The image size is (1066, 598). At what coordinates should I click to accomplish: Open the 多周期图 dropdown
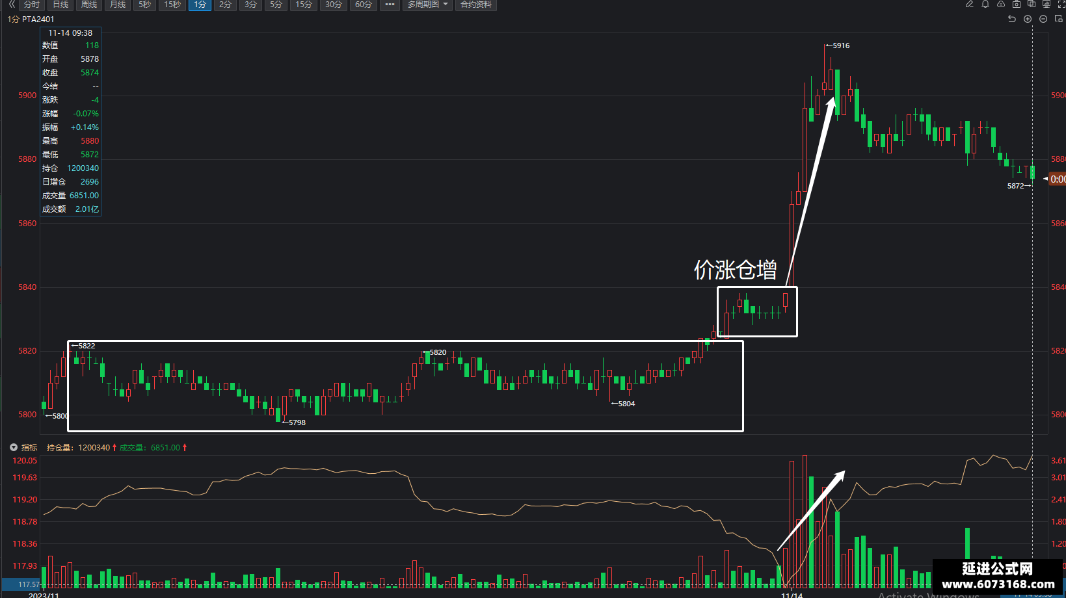[x=427, y=5]
